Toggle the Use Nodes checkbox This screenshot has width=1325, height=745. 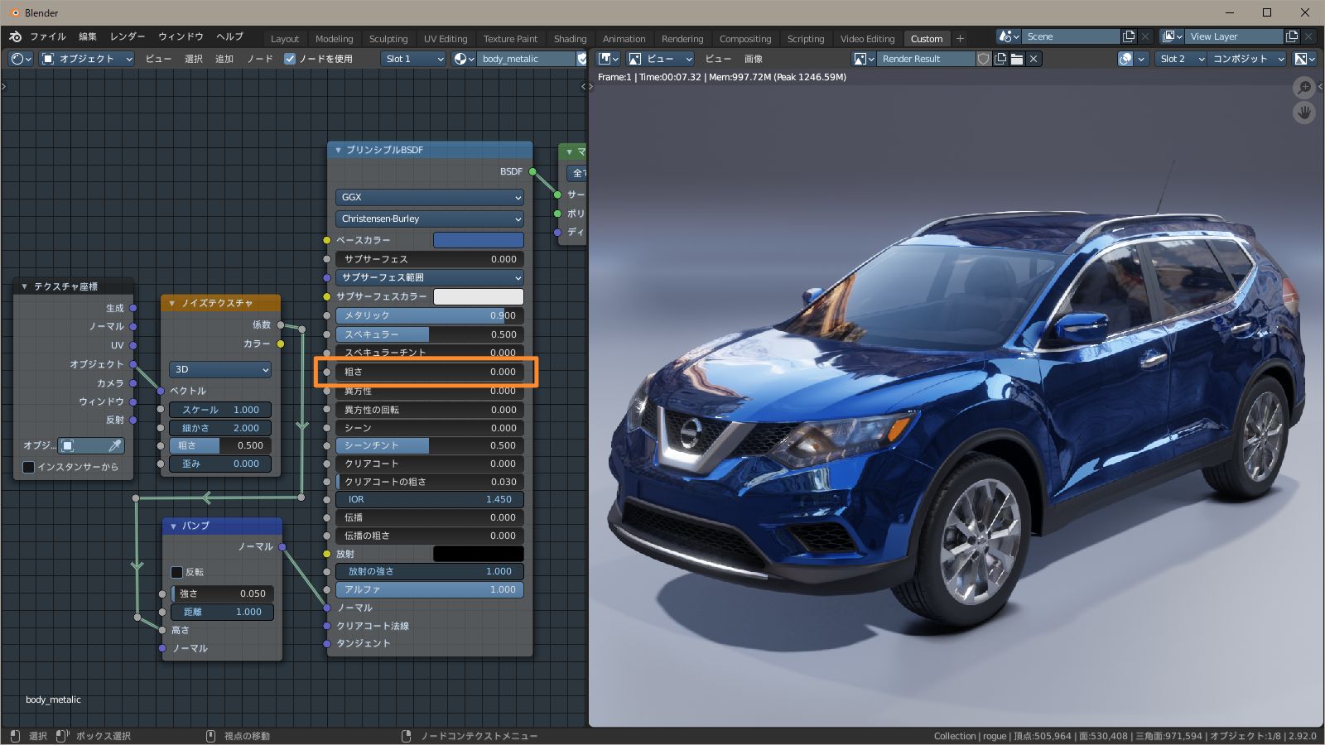click(290, 59)
